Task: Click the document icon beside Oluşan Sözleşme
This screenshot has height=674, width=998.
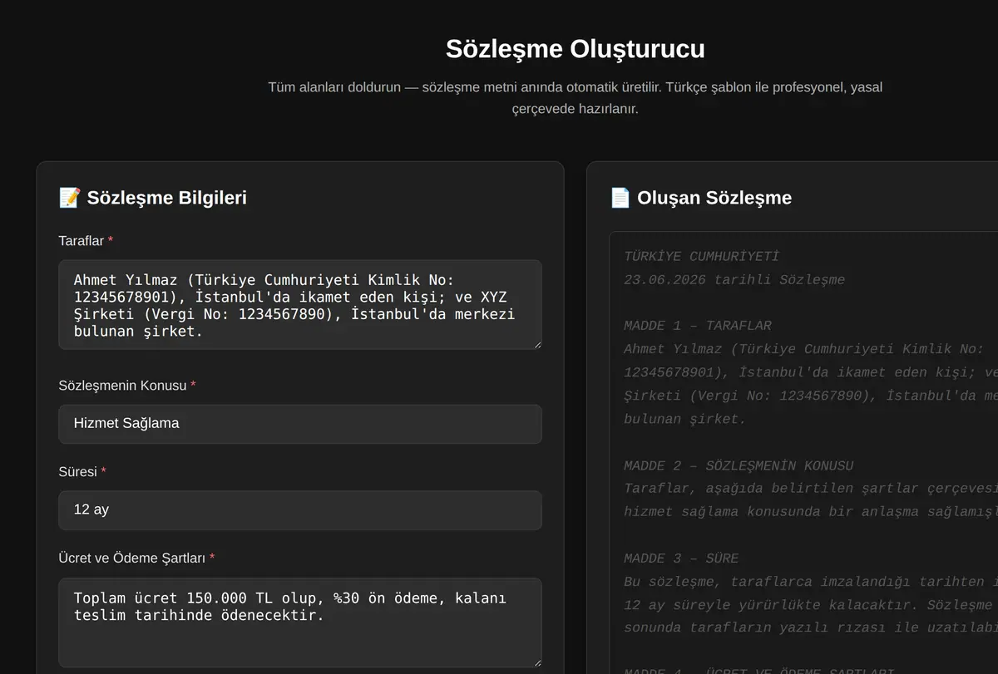Action: pyautogui.click(x=620, y=198)
